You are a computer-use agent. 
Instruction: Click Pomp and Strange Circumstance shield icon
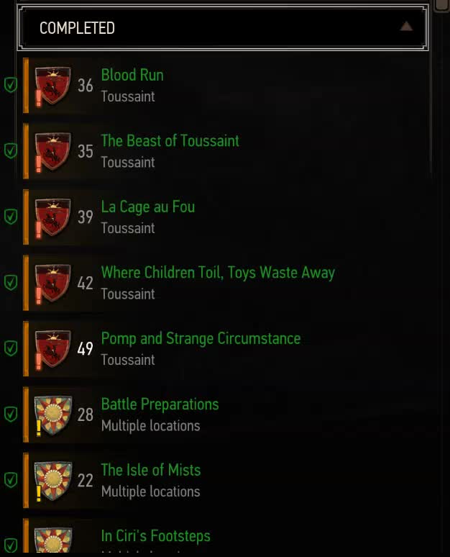click(52, 349)
